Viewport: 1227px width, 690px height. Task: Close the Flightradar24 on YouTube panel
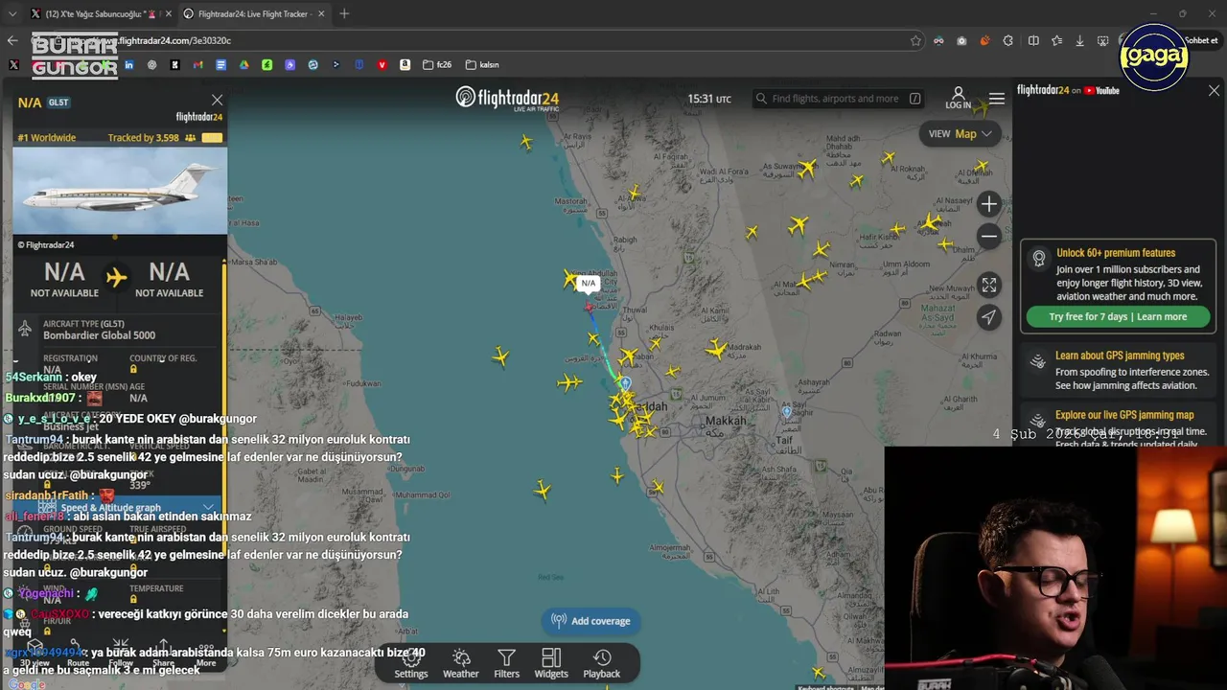(x=1214, y=90)
